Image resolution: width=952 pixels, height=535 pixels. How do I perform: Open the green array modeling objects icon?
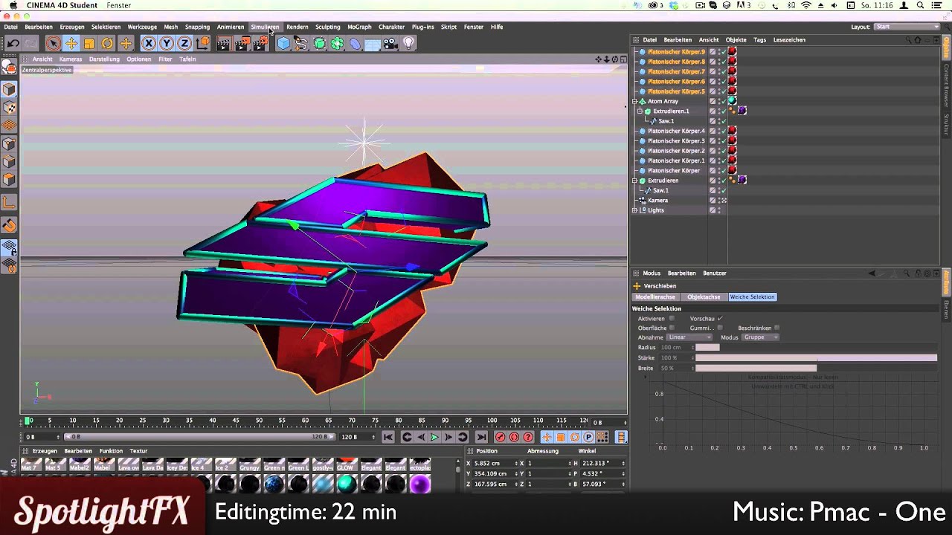coord(337,43)
